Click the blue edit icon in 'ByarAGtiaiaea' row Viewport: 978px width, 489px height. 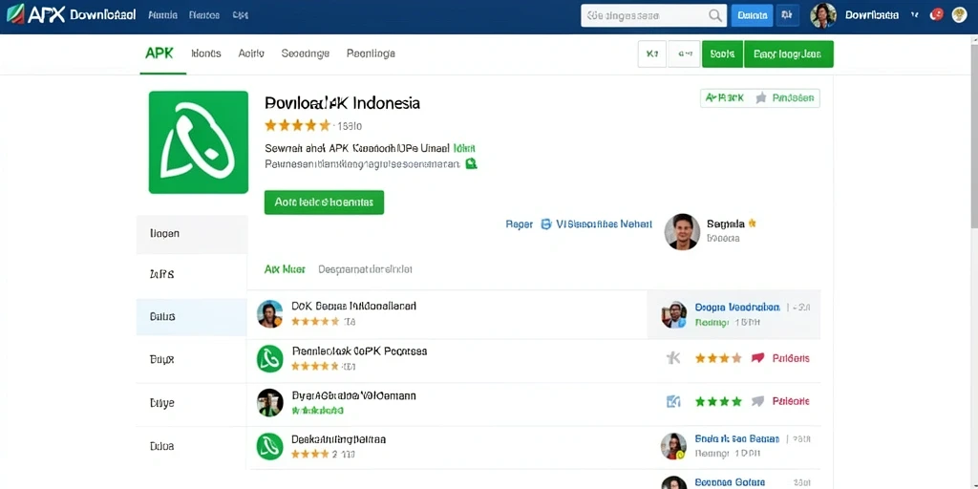click(x=673, y=401)
